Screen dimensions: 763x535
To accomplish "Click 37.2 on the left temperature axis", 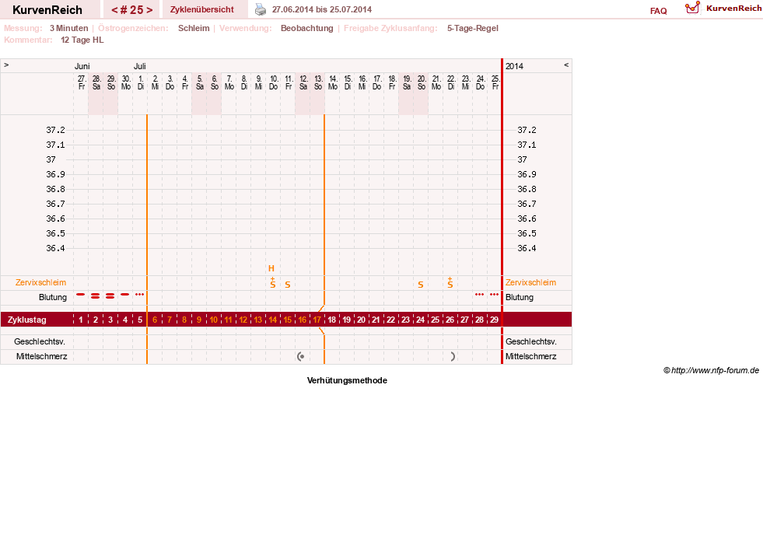I will 55,130.
